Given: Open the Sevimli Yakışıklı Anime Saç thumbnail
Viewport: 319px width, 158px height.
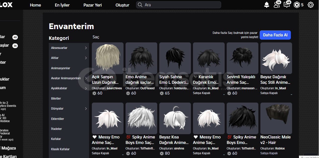Looking at the screenshot, I should [x=243, y=58].
